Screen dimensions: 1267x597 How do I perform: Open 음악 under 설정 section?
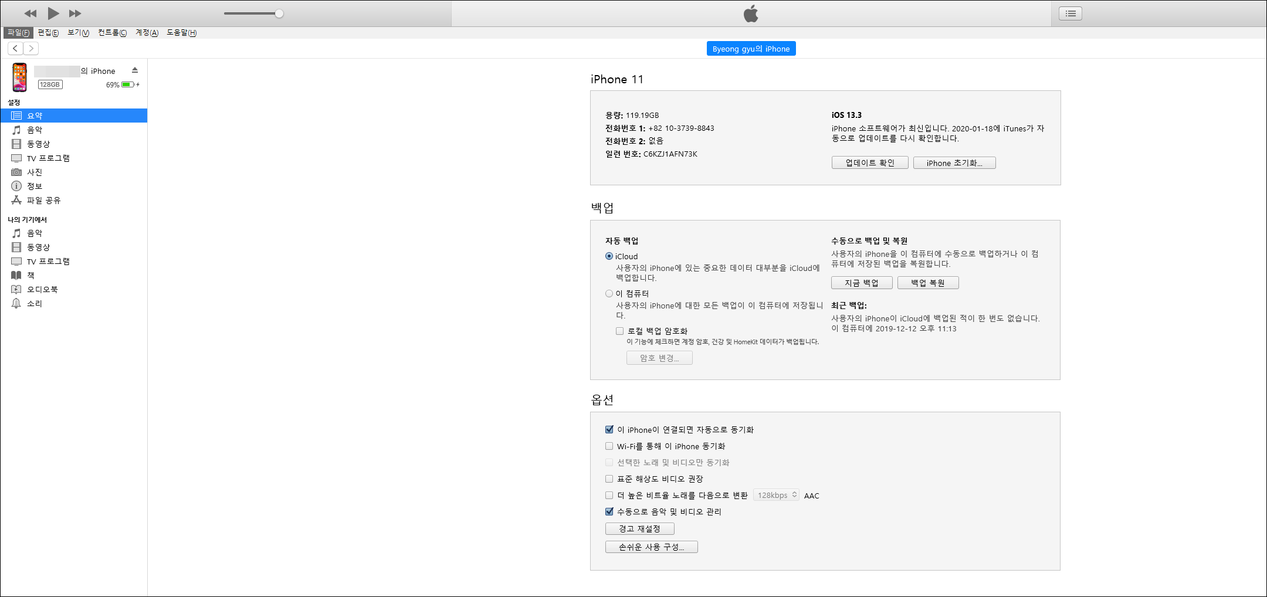tap(74, 130)
